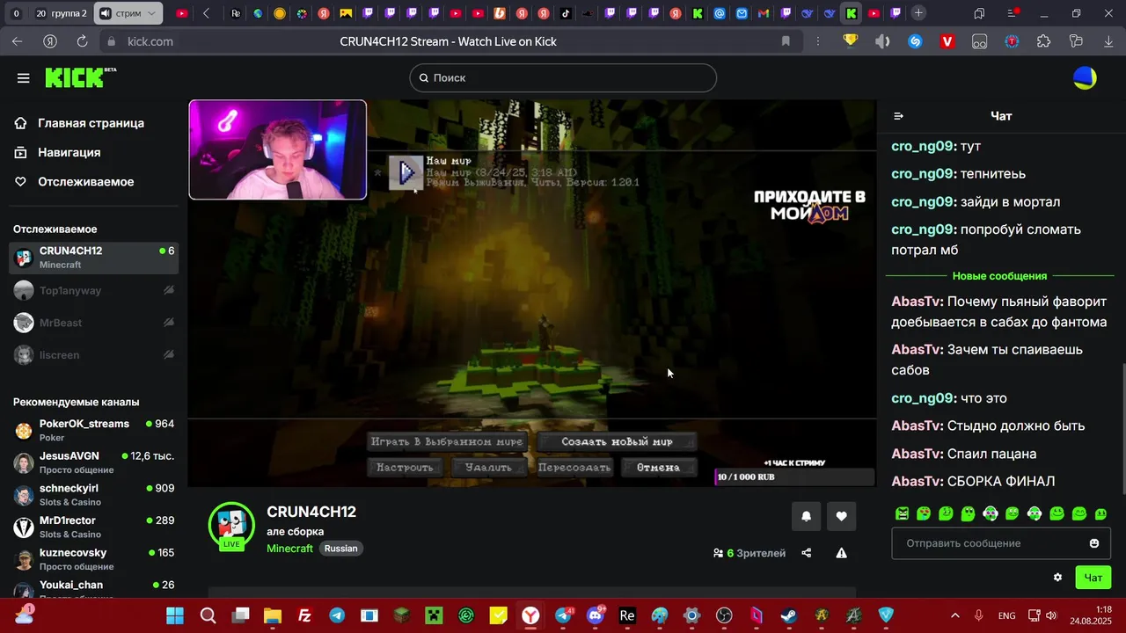Image resolution: width=1126 pixels, height=633 pixels.
Task: Click the streamer webcam overlay
Action: [x=277, y=149]
